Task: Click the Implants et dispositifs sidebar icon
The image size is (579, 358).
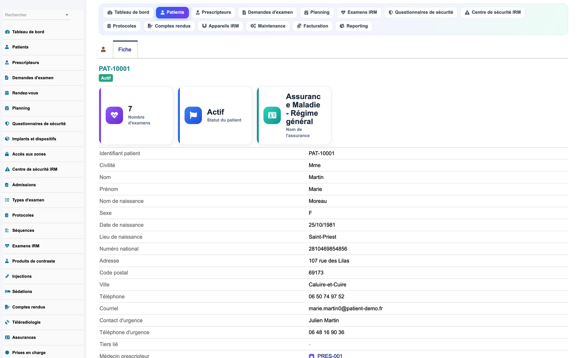Action: tap(7, 139)
